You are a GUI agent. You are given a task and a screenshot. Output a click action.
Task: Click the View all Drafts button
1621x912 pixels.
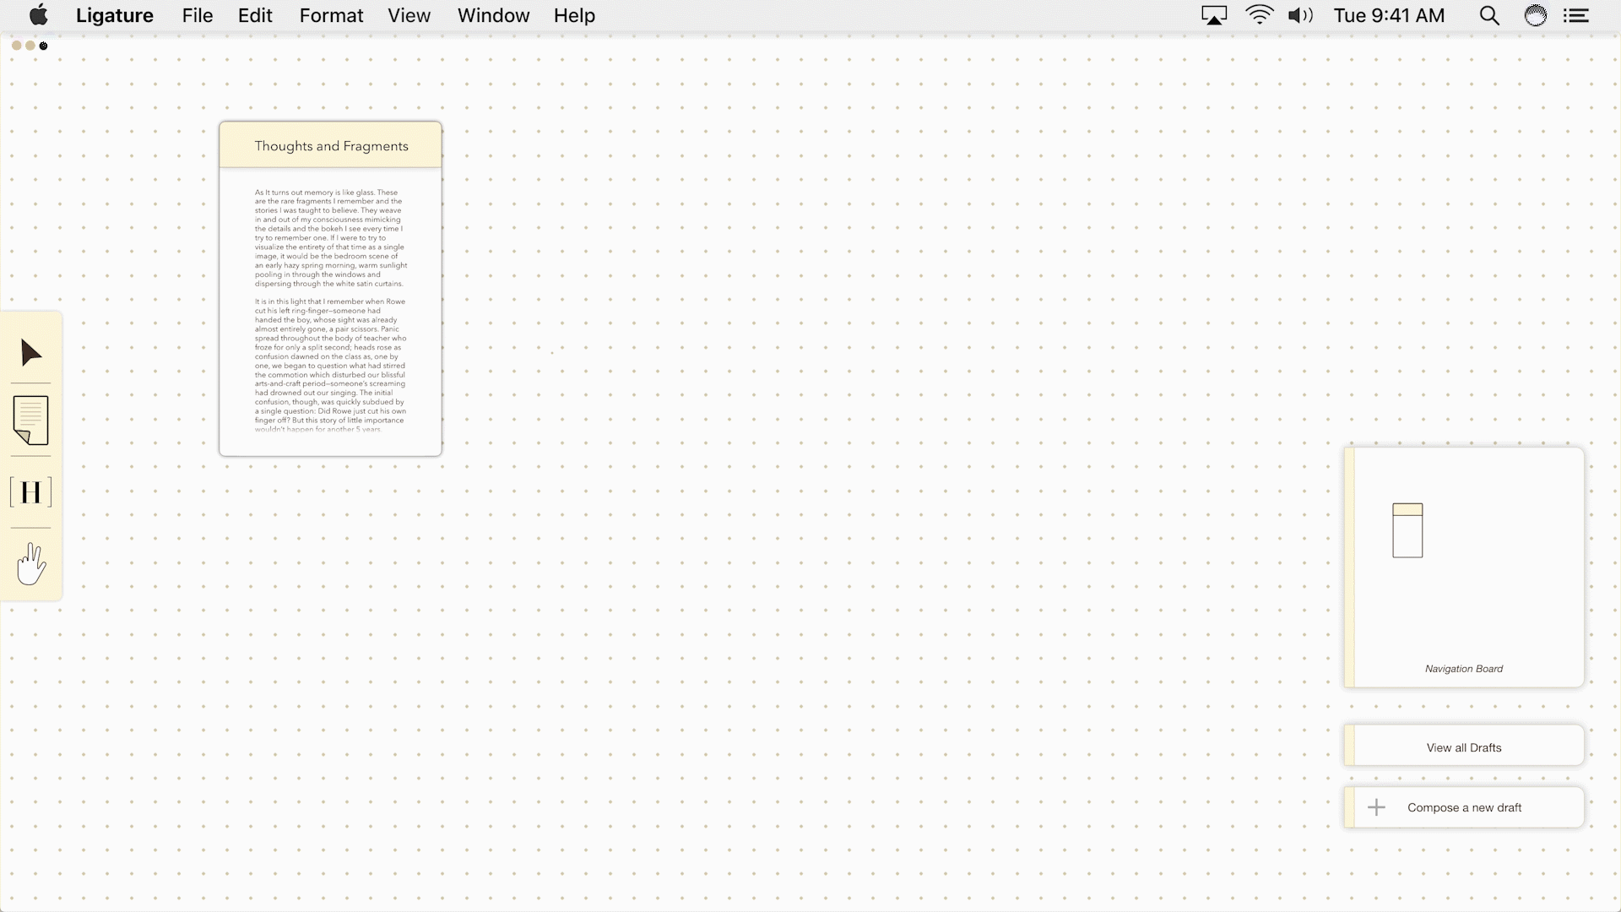coord(1464,747)
